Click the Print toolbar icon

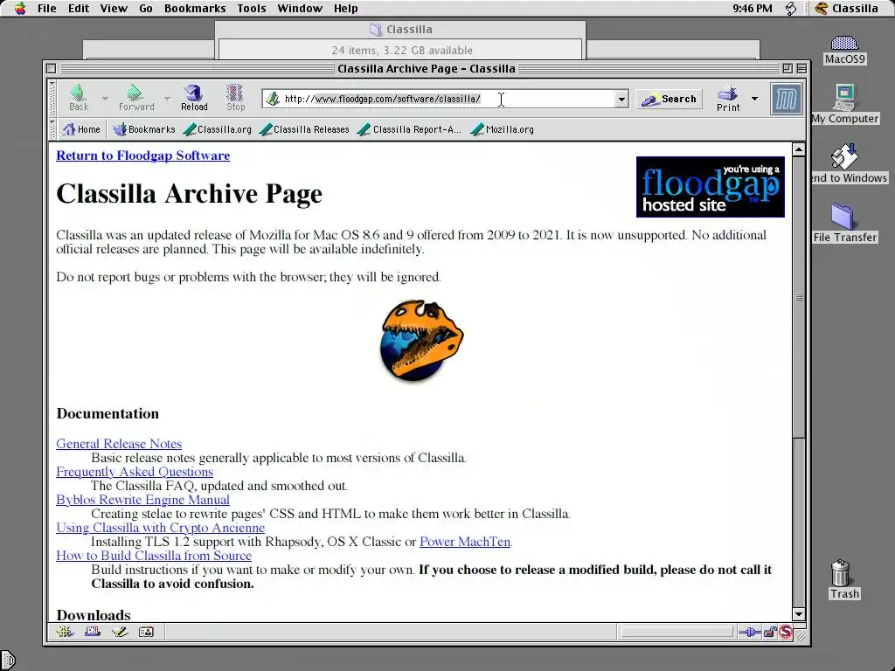point(728,98)
